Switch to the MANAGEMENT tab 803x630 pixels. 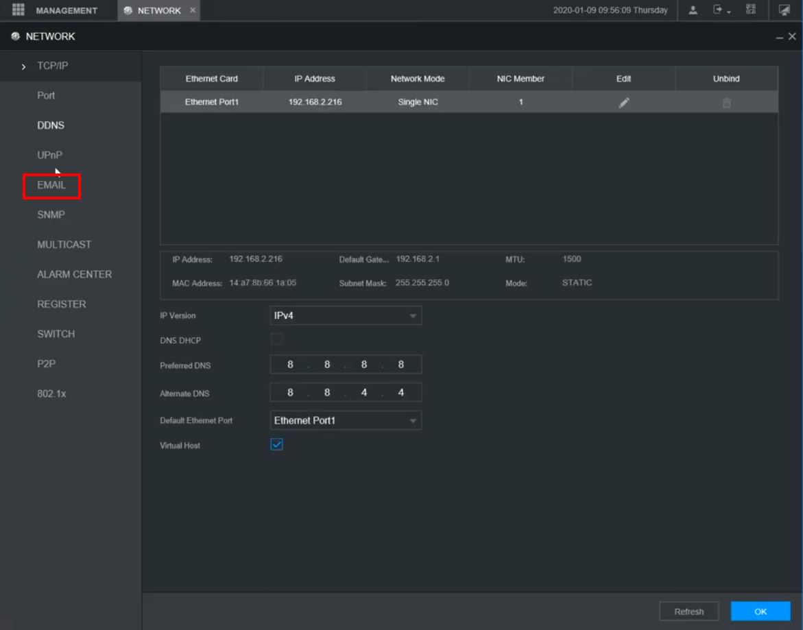tap(67, 10)
